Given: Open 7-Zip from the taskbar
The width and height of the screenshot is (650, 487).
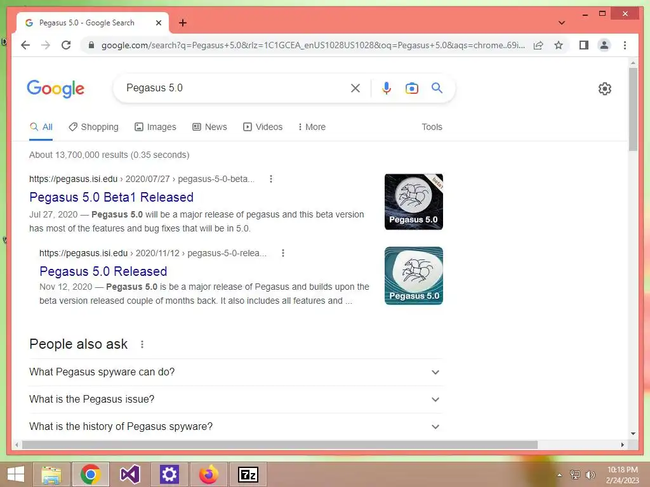Looking at the screenshot, I should 248,474.
